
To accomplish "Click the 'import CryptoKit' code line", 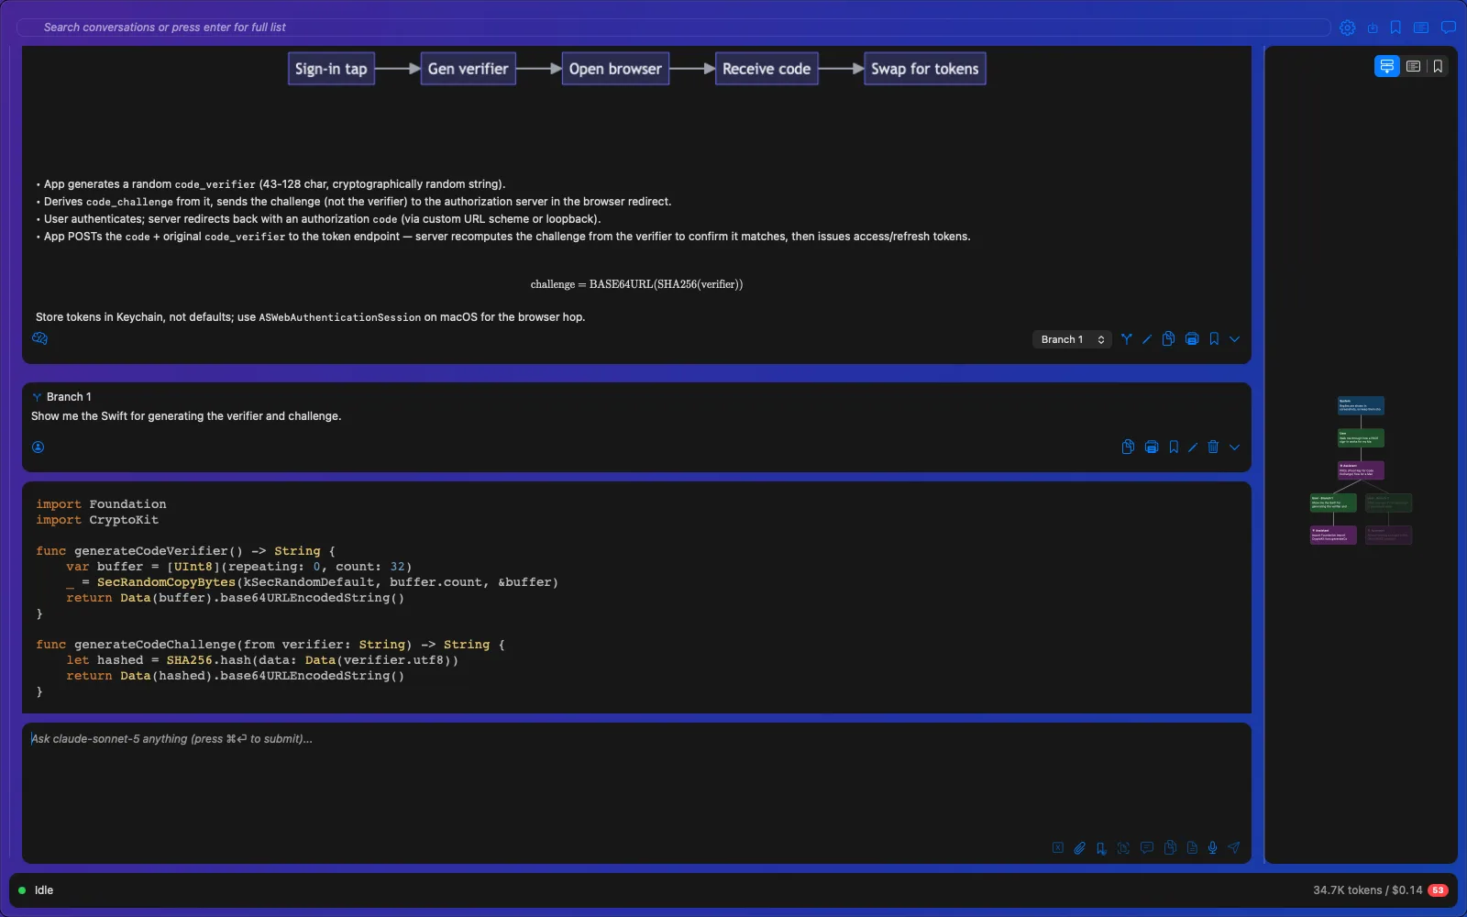I will pos(97,520).
